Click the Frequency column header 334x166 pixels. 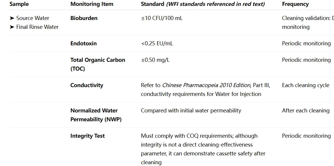(x=295, y=4)
